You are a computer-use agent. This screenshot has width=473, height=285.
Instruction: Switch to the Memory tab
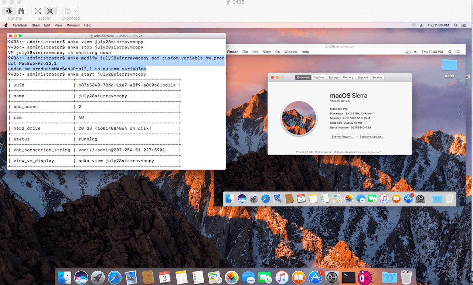pyautogui.click(x=348, y=78)
